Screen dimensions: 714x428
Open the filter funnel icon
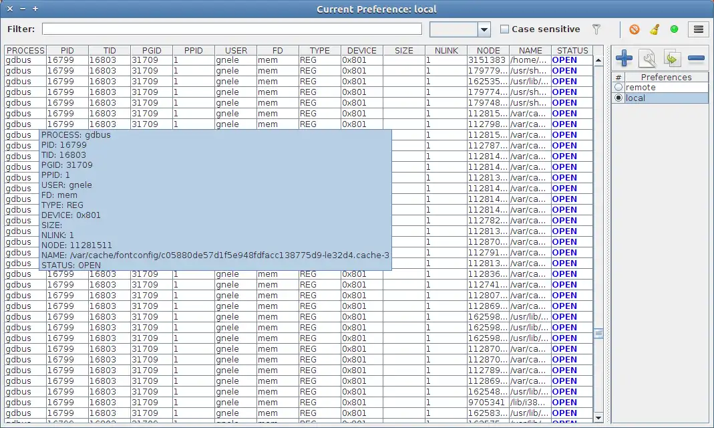pos(597,29)
